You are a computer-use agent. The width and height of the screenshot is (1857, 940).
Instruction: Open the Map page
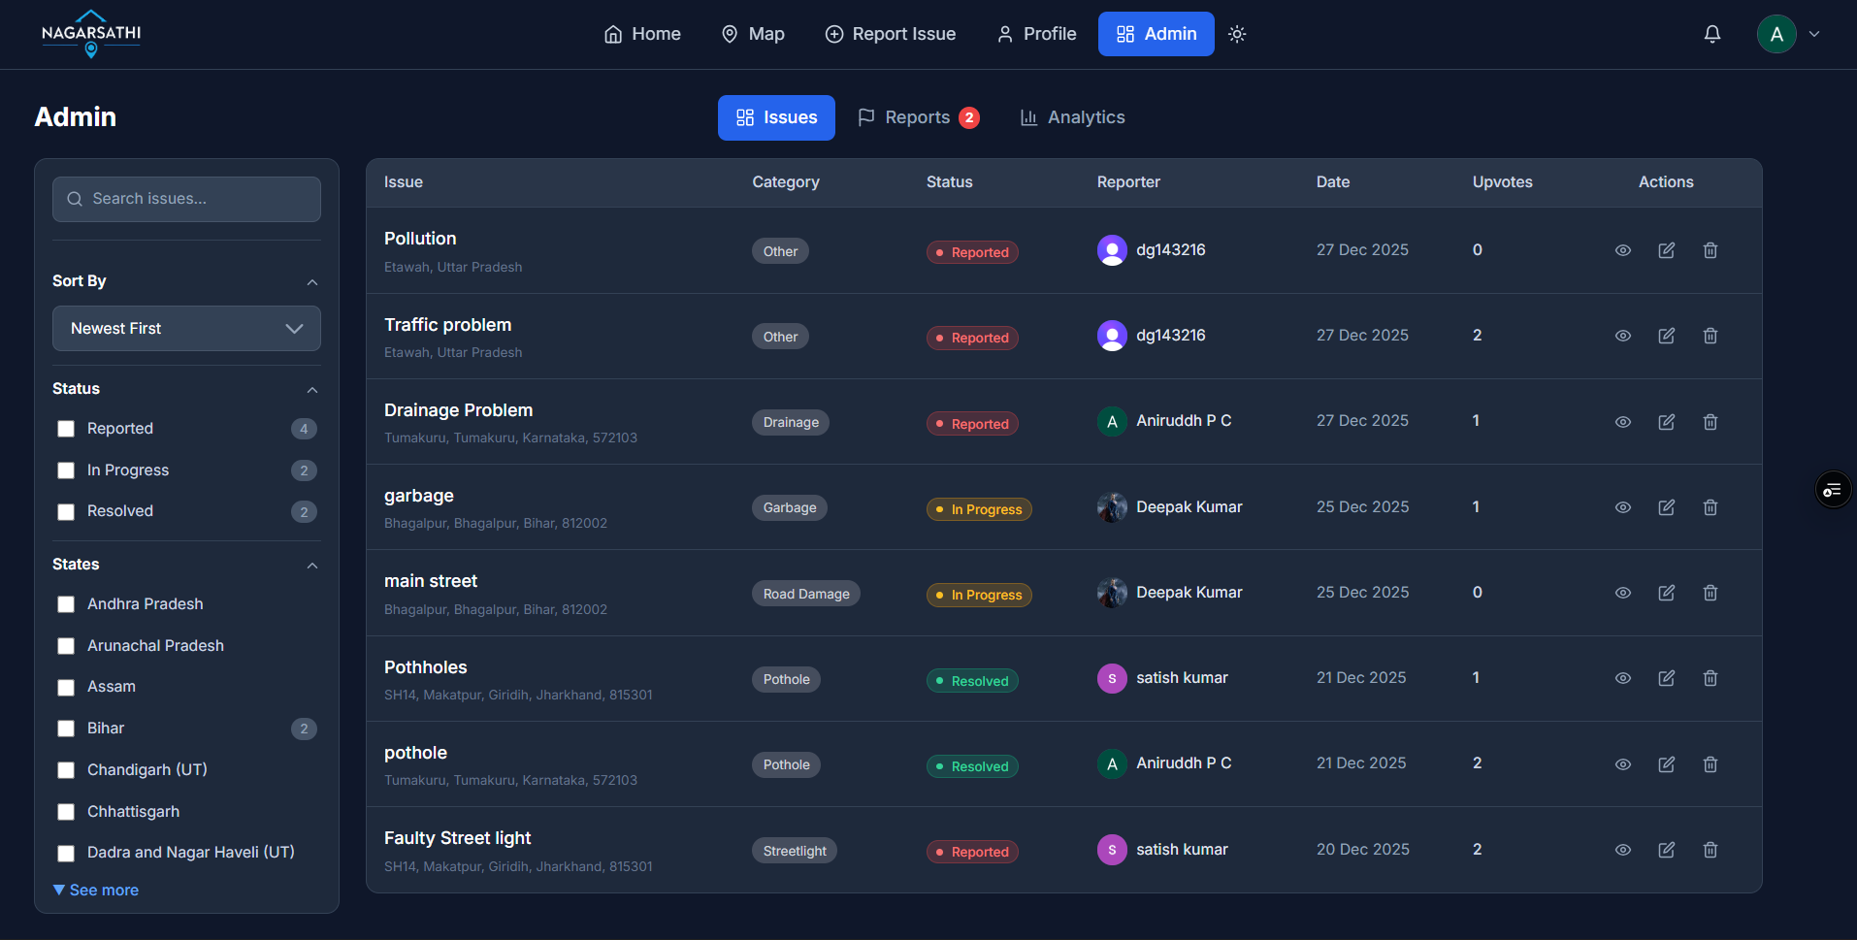click(753, 34)
